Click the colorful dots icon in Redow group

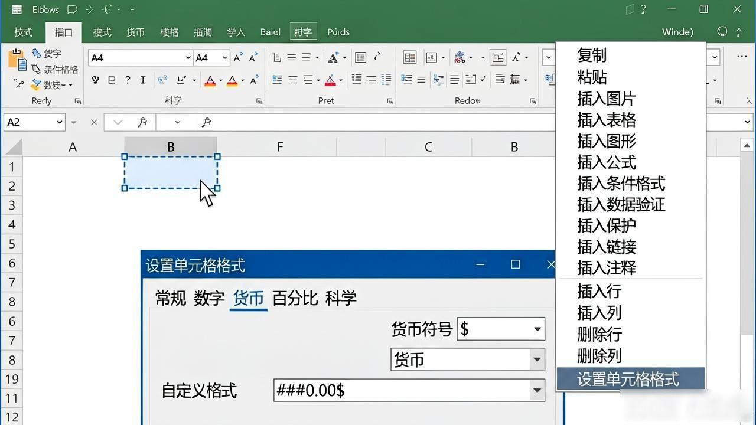(460, 57)
